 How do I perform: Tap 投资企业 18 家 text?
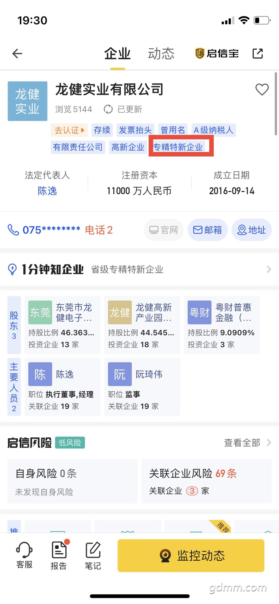coord(133,344)
